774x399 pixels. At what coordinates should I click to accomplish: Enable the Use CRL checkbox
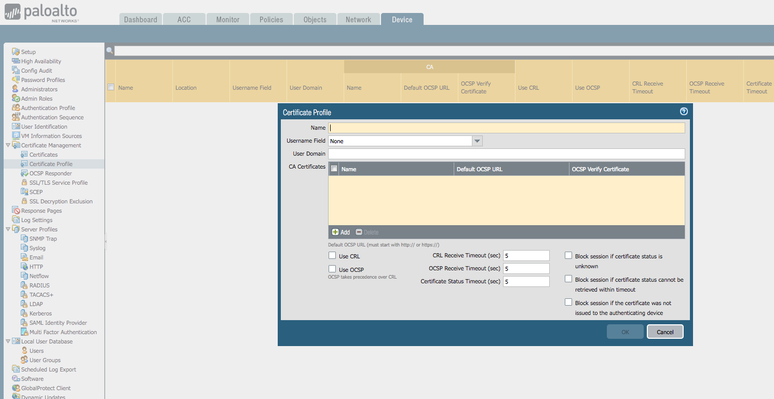332,255
